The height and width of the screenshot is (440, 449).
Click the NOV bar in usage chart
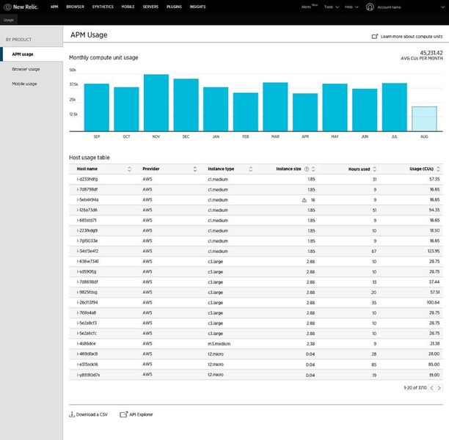click(156, 103)
